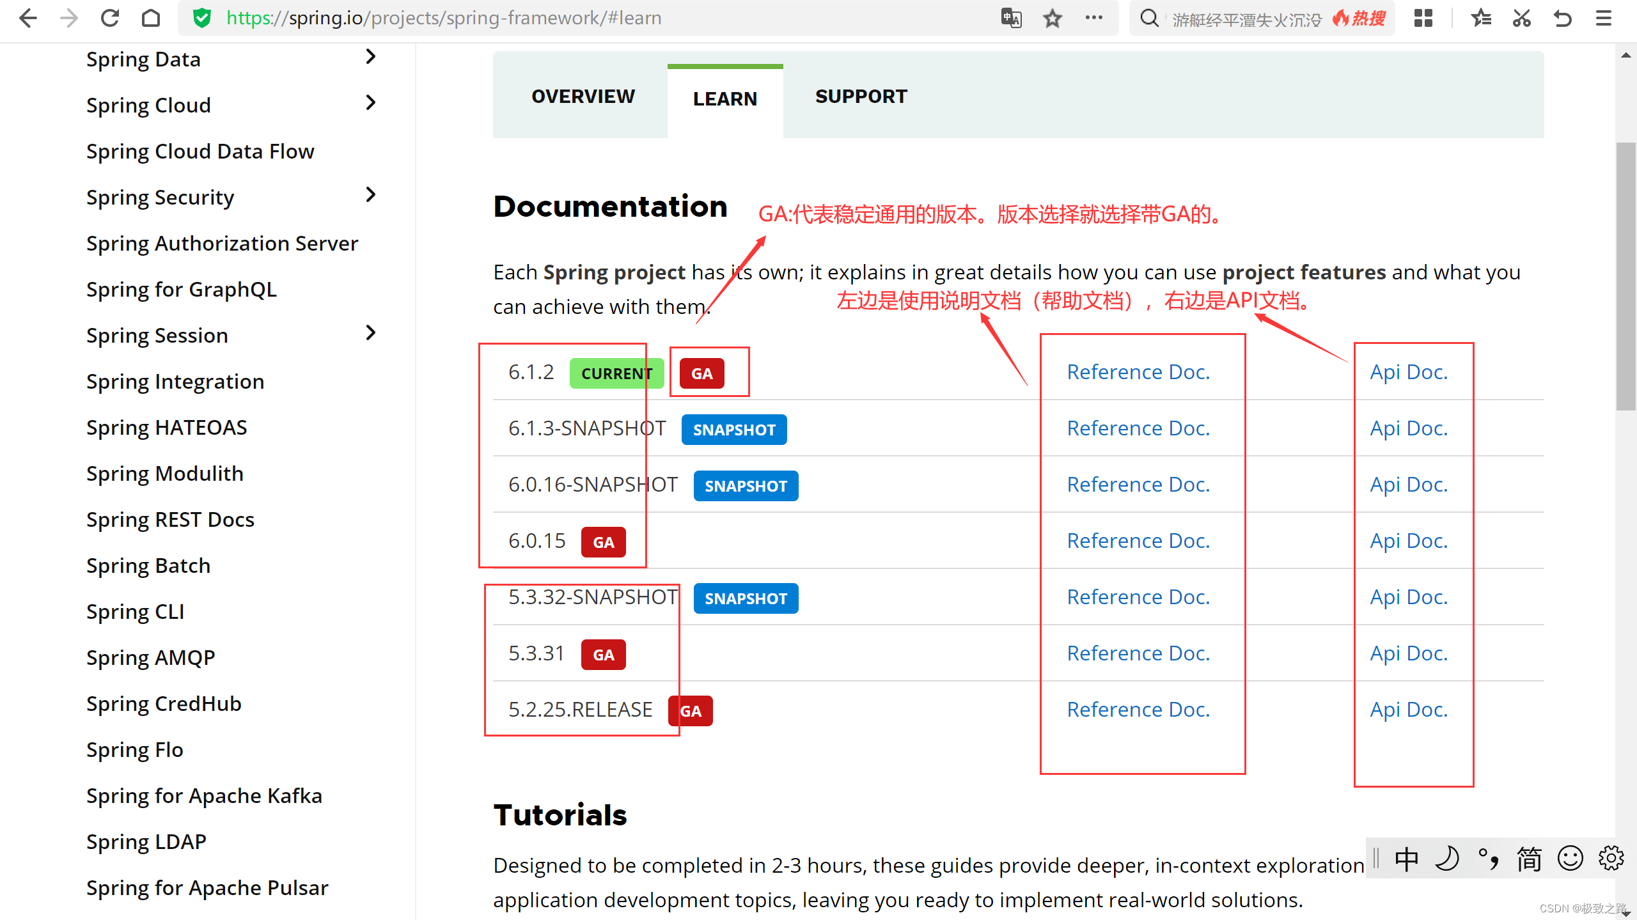The image size is (1637, 920).
Task: Toggle IME simplified Chinese character icon
Action: click(x=1529, y=859)
